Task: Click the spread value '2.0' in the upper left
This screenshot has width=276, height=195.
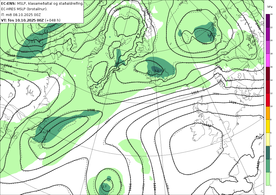Action: click(x=46, y=31)
